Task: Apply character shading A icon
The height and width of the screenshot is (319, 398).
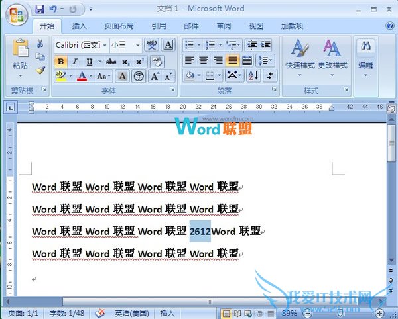Action: [122, 76]
